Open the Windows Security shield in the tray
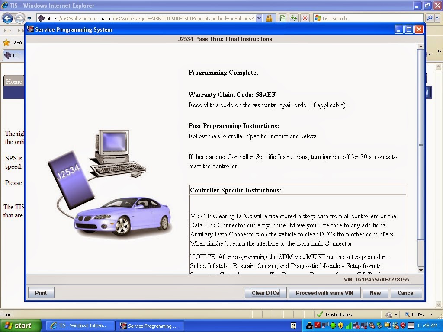 pos(402,325)
